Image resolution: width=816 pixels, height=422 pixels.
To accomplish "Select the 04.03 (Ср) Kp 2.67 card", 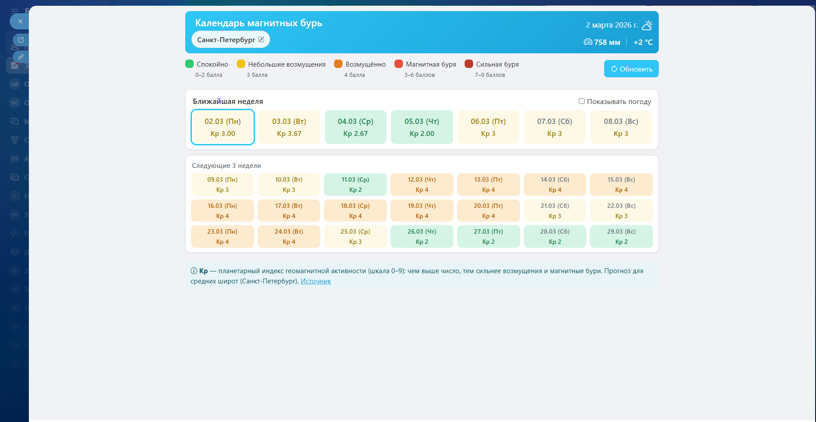I will (355, 127).
